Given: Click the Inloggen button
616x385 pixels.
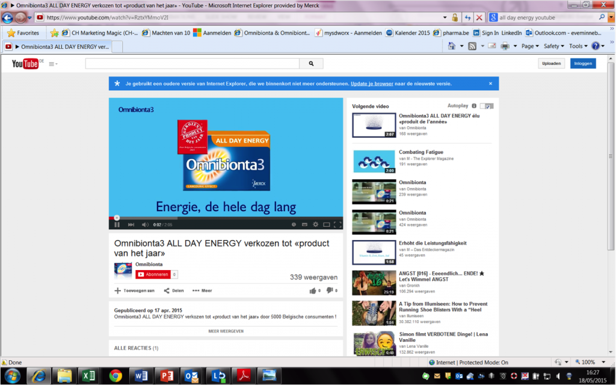Looking at the screenshot, I should click(x=583, y=63).
